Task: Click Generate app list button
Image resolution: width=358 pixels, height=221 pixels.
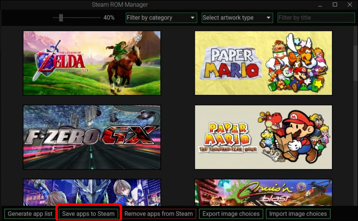Action: (x=30, y=214)
